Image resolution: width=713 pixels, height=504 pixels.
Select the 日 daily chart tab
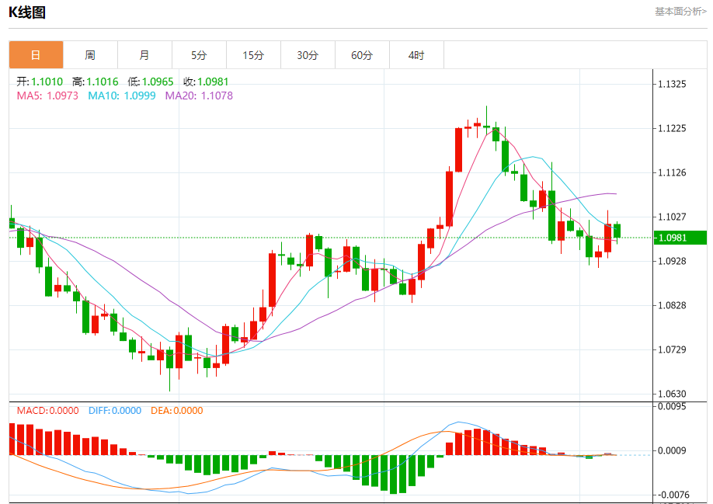36,55
